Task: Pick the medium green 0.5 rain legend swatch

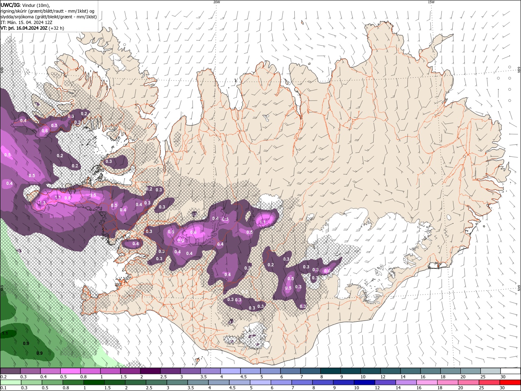Action: click(x=53, y=382)
